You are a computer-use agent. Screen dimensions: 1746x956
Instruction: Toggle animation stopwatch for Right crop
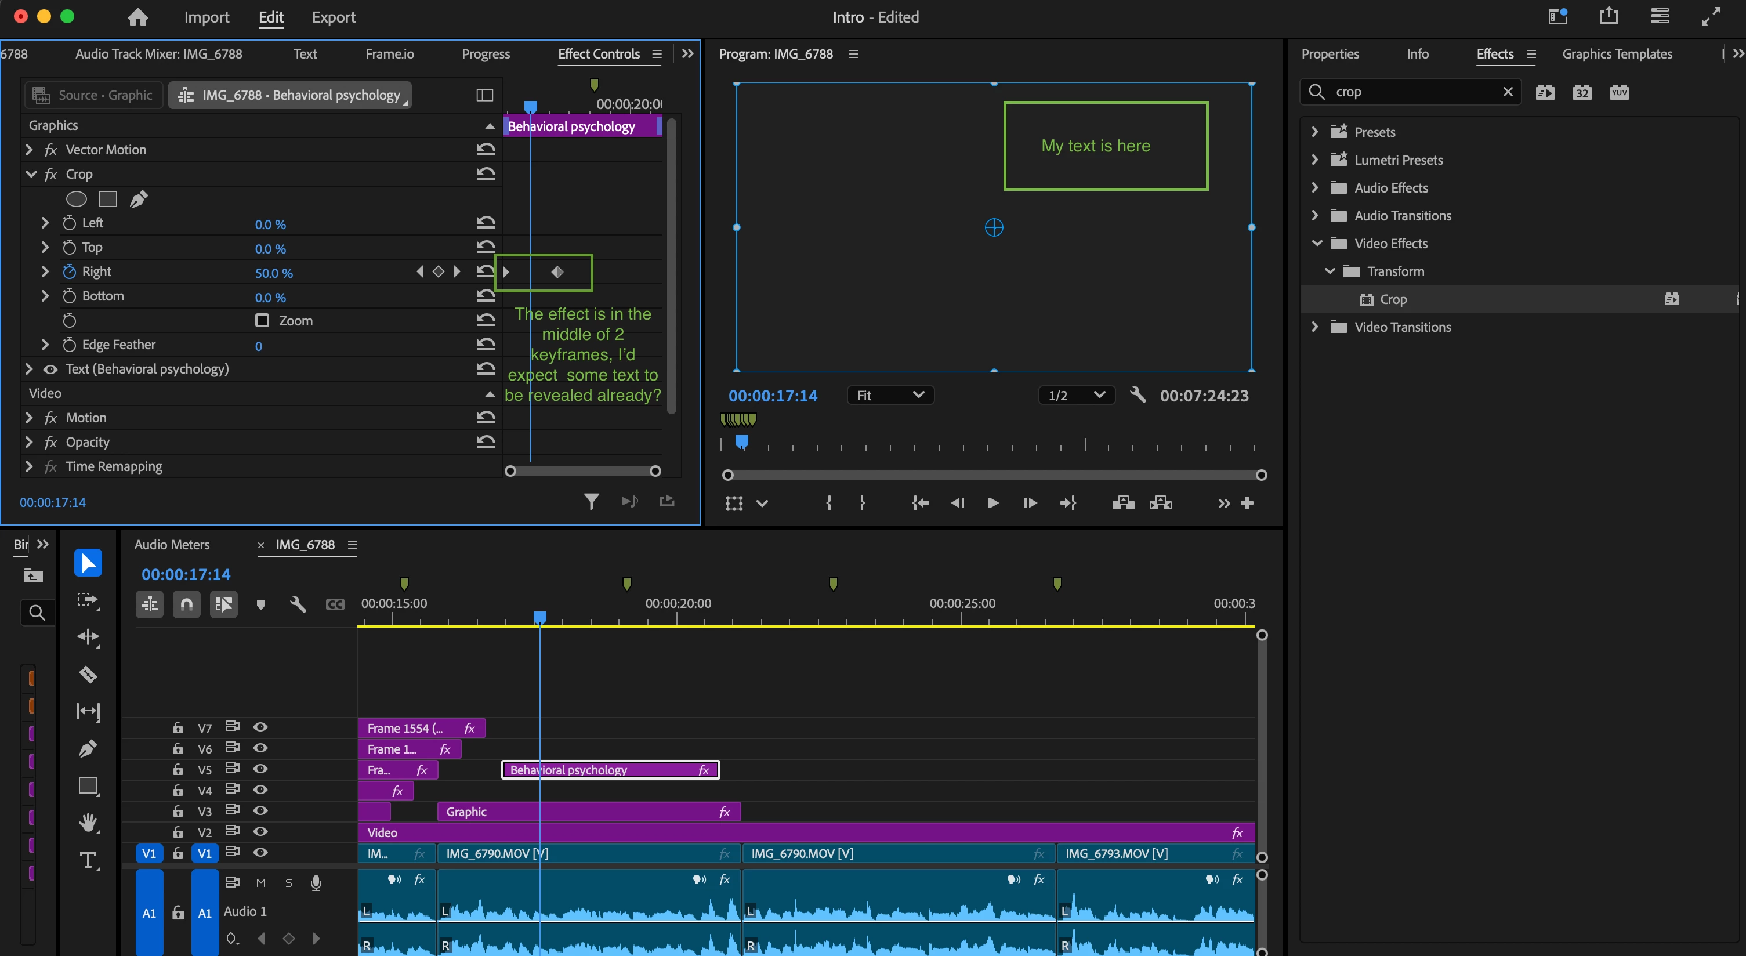(69, 272)
